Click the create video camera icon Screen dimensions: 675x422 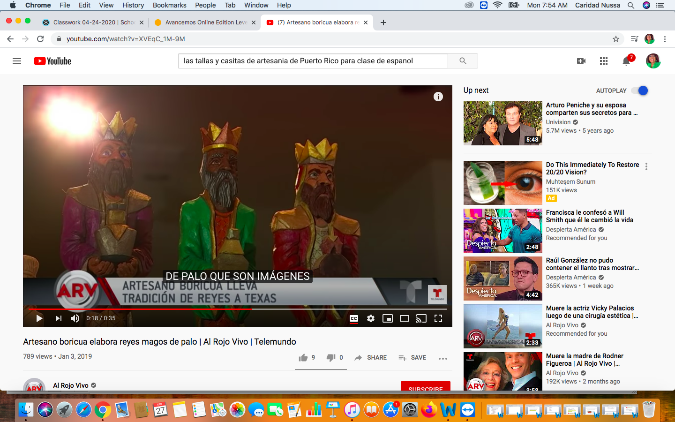(x=581, y=61)
